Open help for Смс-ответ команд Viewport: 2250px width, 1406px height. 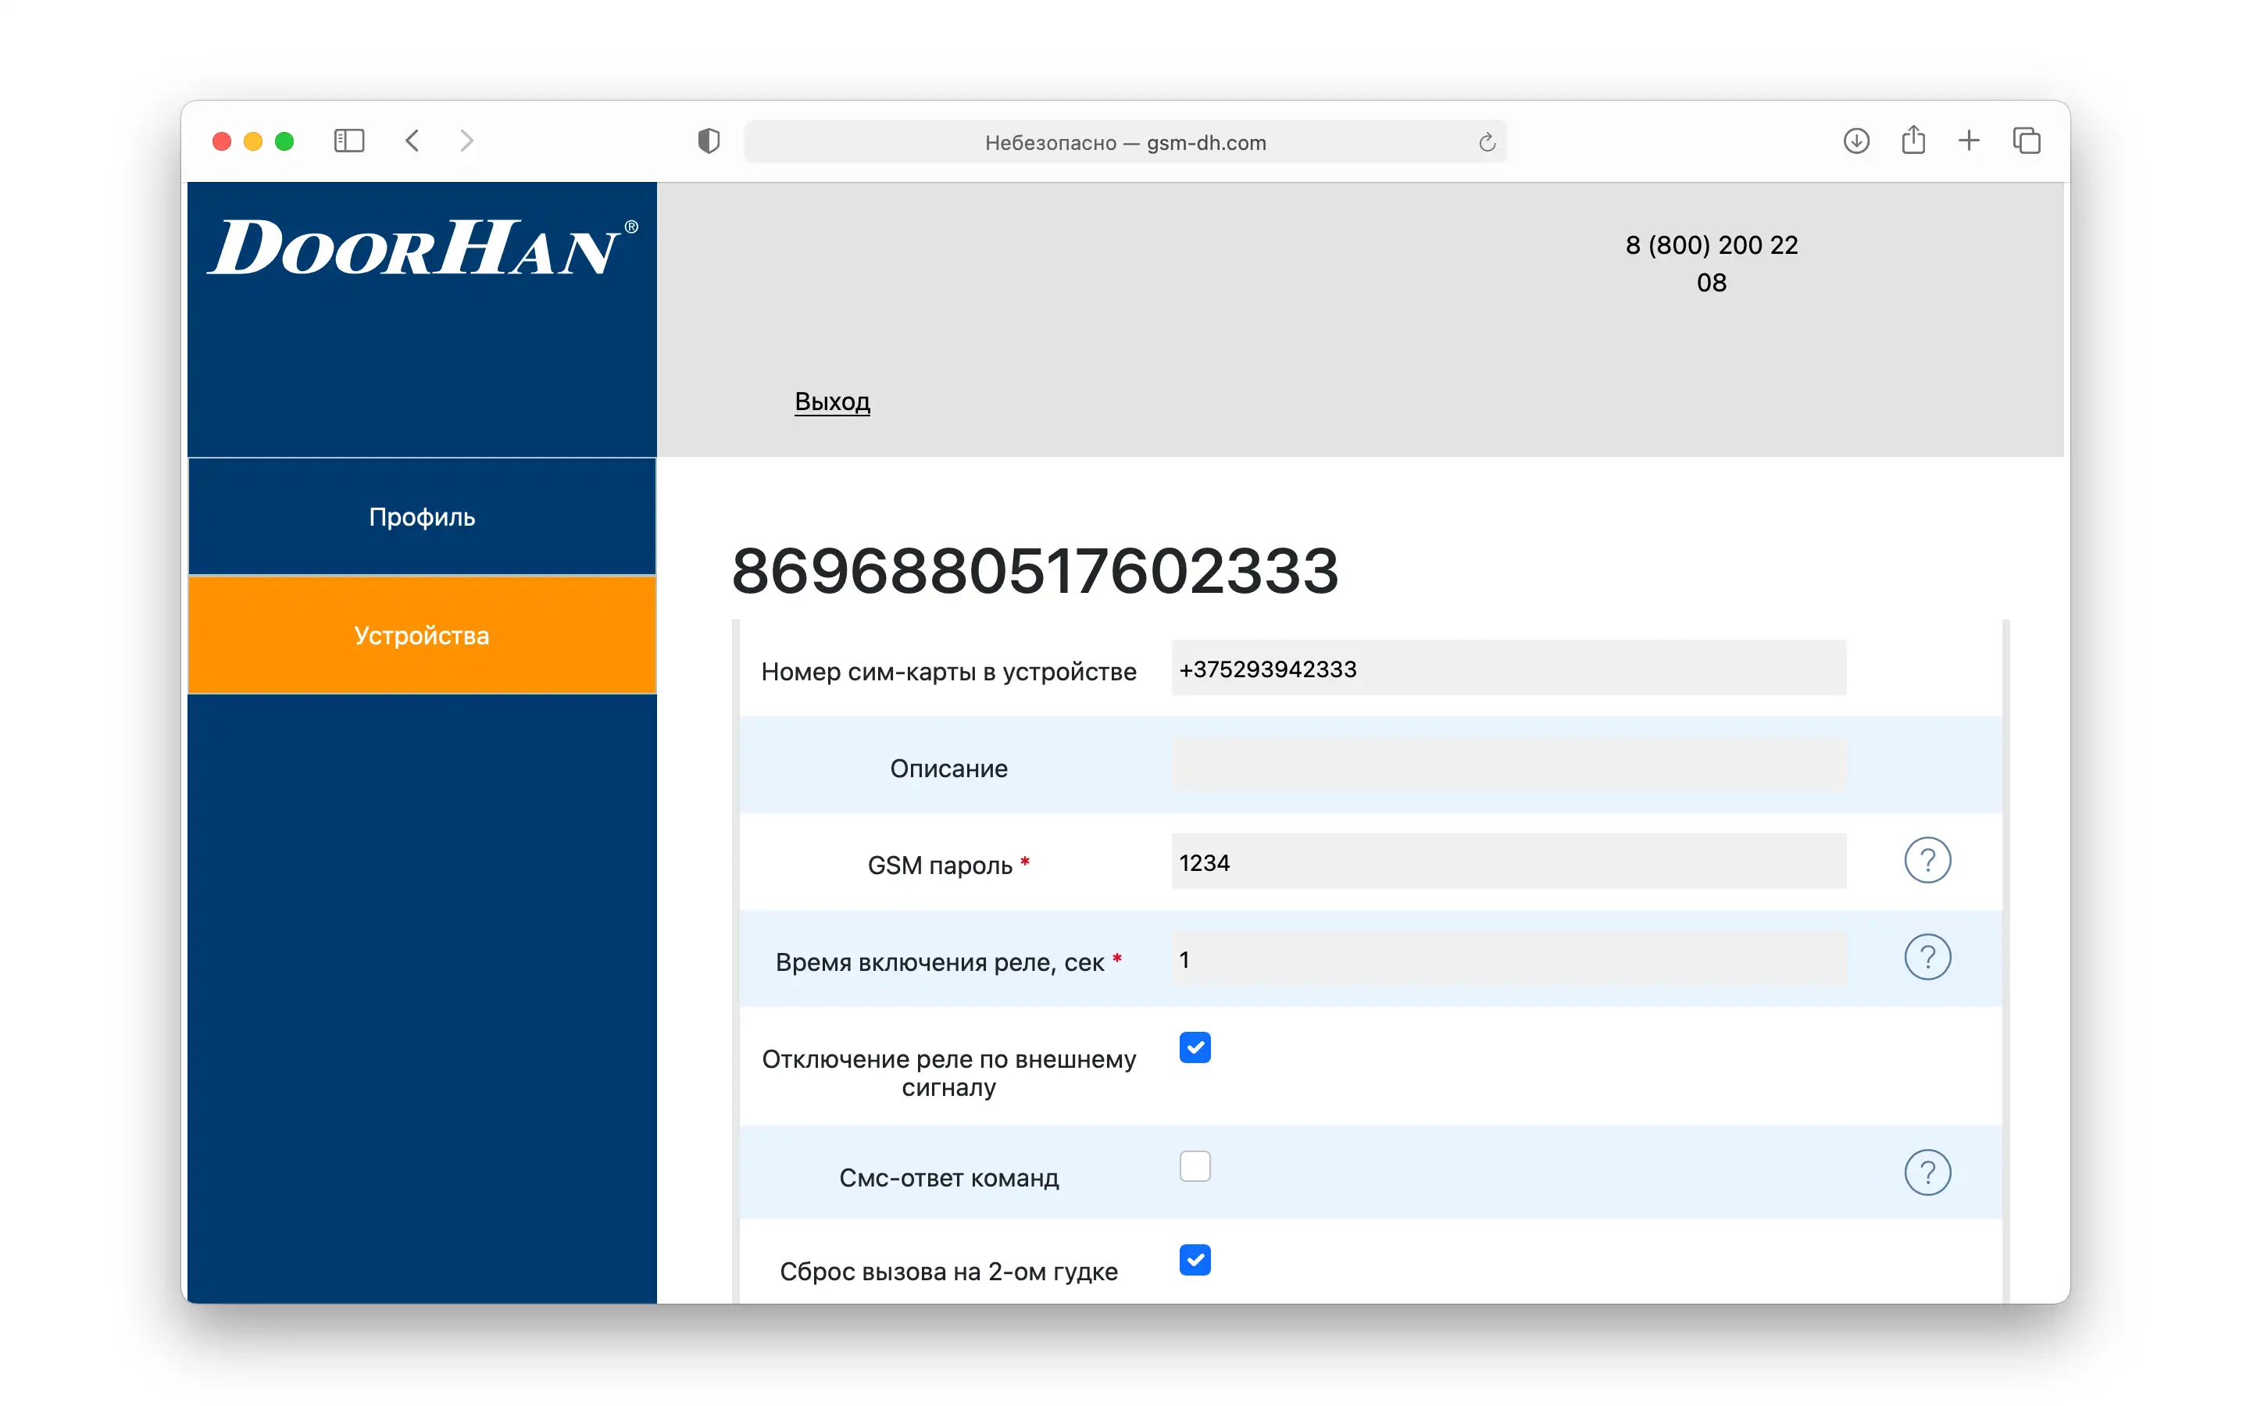pos(1927,1172)
